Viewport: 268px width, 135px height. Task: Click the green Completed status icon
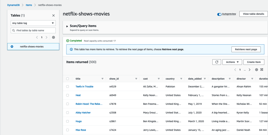(68, 41)
